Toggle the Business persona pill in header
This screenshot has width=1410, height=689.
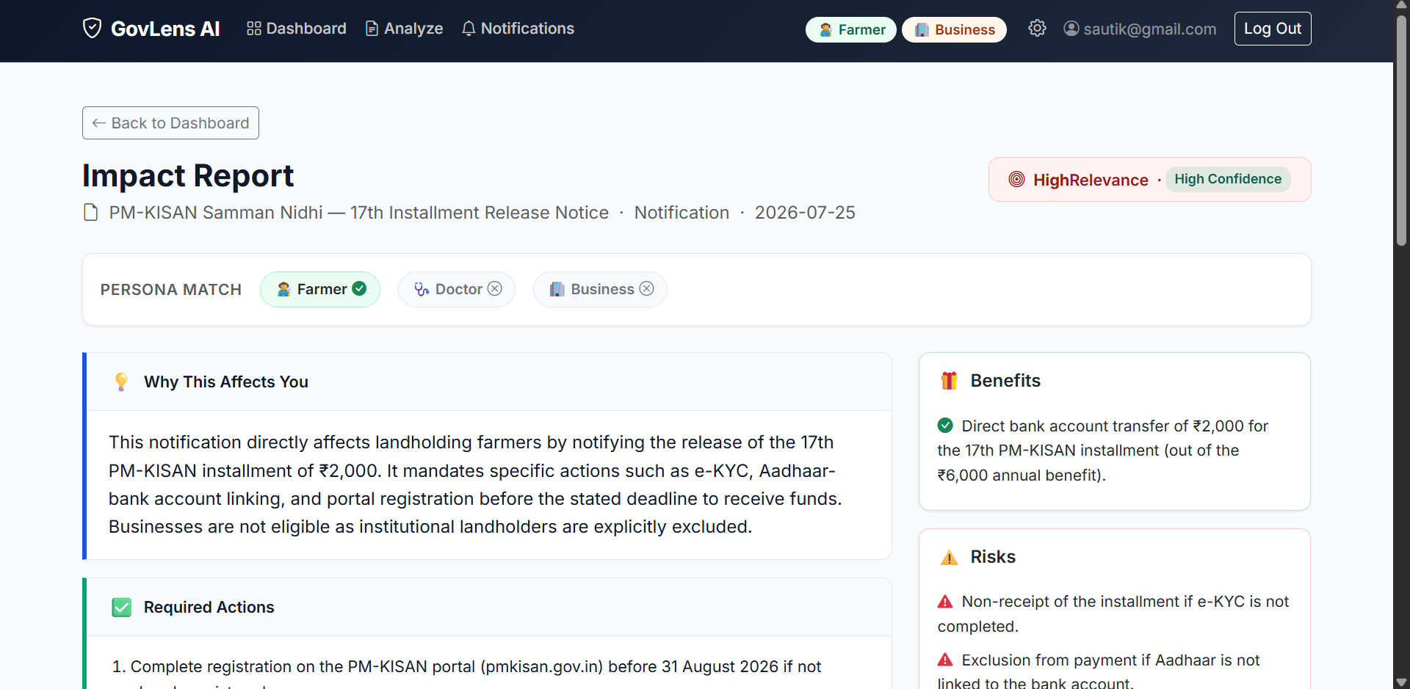coord(954,29)
